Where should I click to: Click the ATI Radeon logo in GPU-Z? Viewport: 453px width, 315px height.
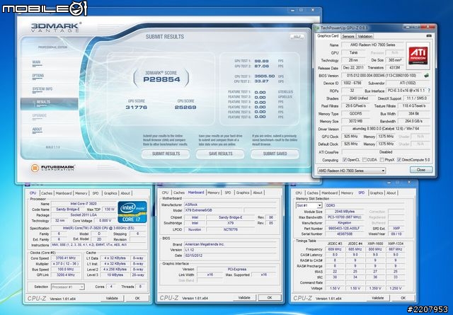coord(418,56)
